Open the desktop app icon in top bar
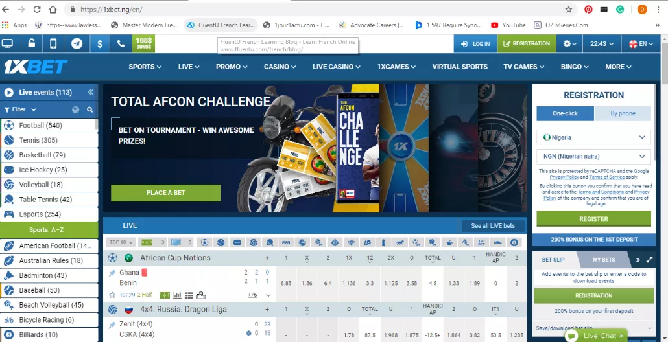 coord(8,43)
